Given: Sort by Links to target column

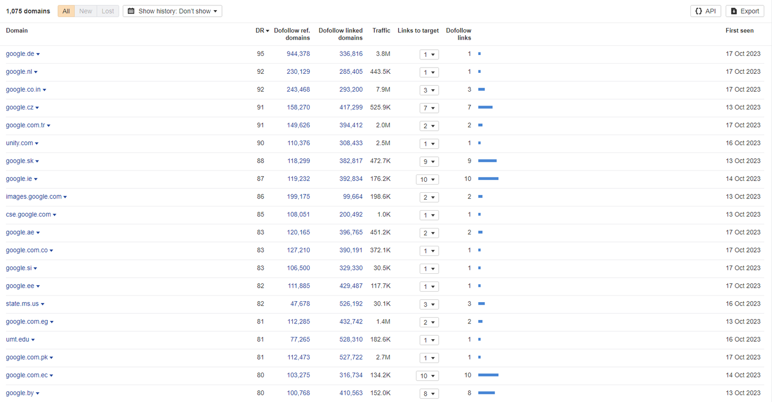Looking at the screenshot, I should click(x=418, y=30).
